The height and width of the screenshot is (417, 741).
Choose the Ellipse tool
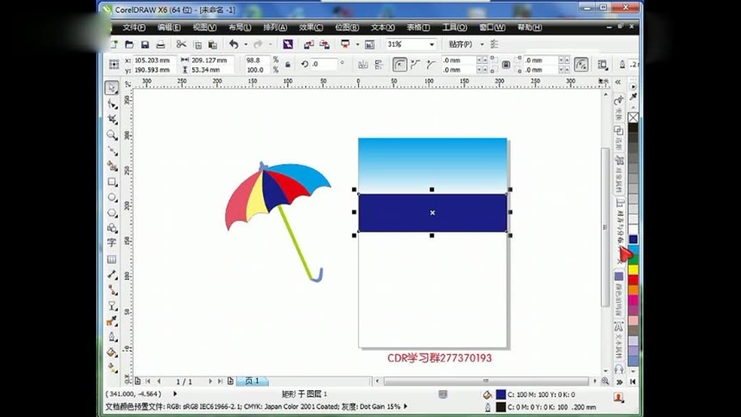[112, 198]
